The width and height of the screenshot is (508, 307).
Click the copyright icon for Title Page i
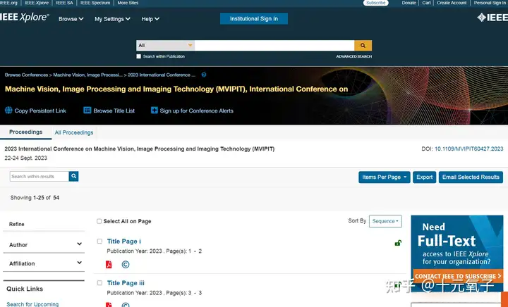tap(126, 264)
